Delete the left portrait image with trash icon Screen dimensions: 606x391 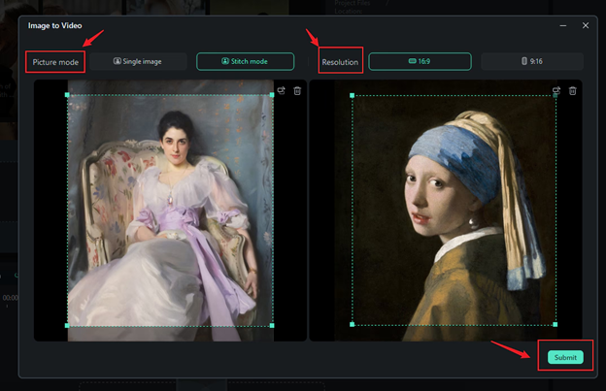[x=297, y=90]
